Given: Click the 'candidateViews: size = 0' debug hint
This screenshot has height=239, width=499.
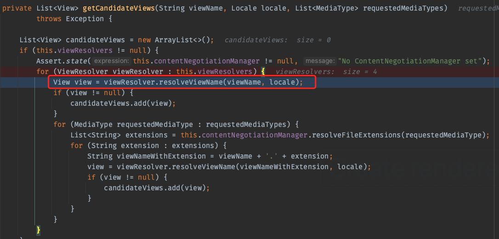Looking at the screenshot, I should click(278, 40).
